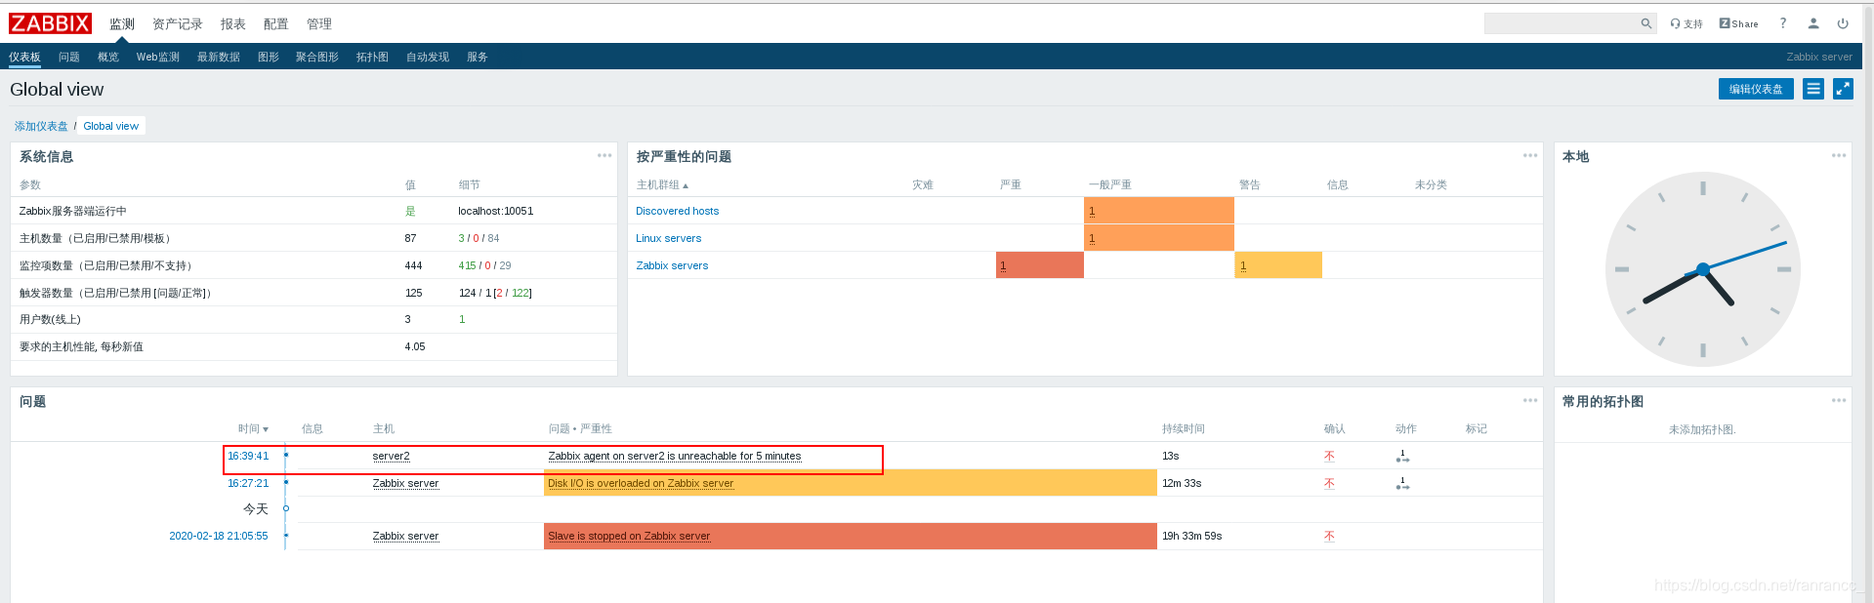Click the server2 host name
1874x603 pixels.
(x=392, y=456)
